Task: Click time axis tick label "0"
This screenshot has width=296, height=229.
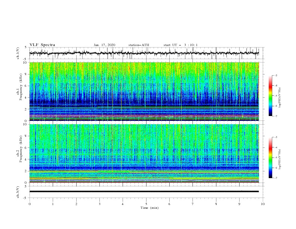Action: pyautogui.click(x=30, y=204)
